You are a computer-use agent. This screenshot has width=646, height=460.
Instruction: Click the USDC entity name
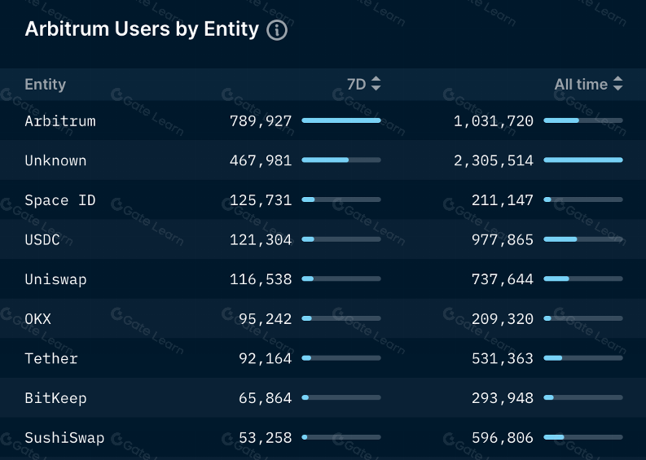point(42,239)
